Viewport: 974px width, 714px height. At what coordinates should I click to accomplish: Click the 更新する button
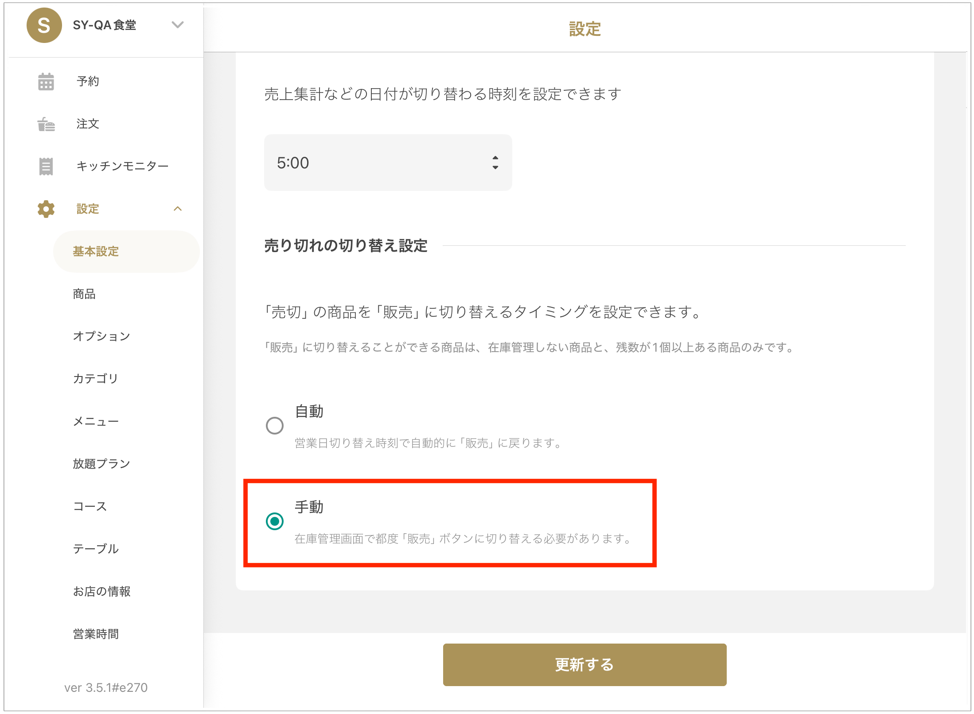click(x=584, y=665)
